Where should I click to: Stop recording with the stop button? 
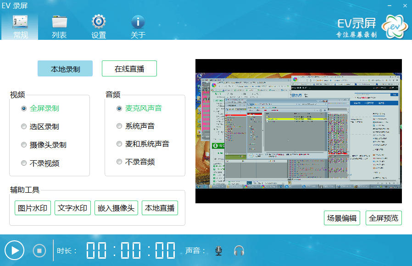click(x=39, y=251)
